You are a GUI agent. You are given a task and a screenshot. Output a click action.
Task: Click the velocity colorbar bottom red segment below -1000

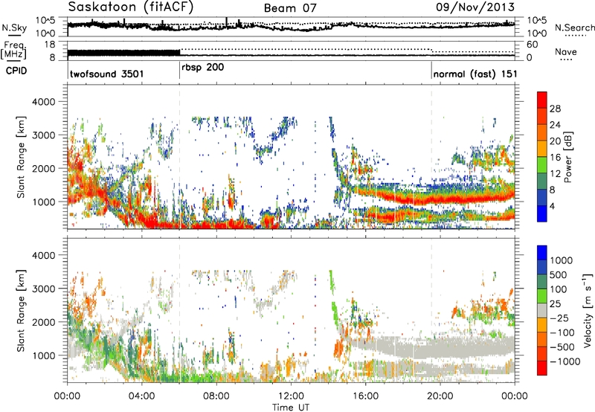[x=542, y=368]
